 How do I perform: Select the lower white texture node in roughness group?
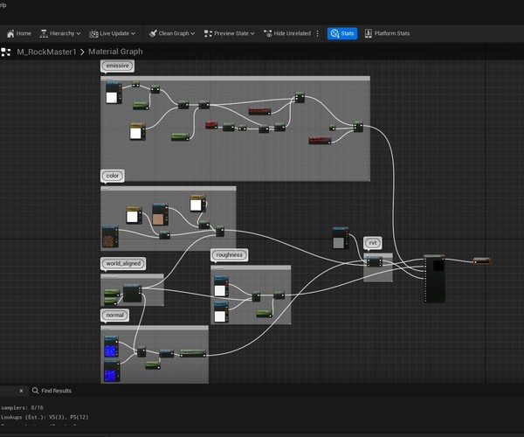coord(221,312)
